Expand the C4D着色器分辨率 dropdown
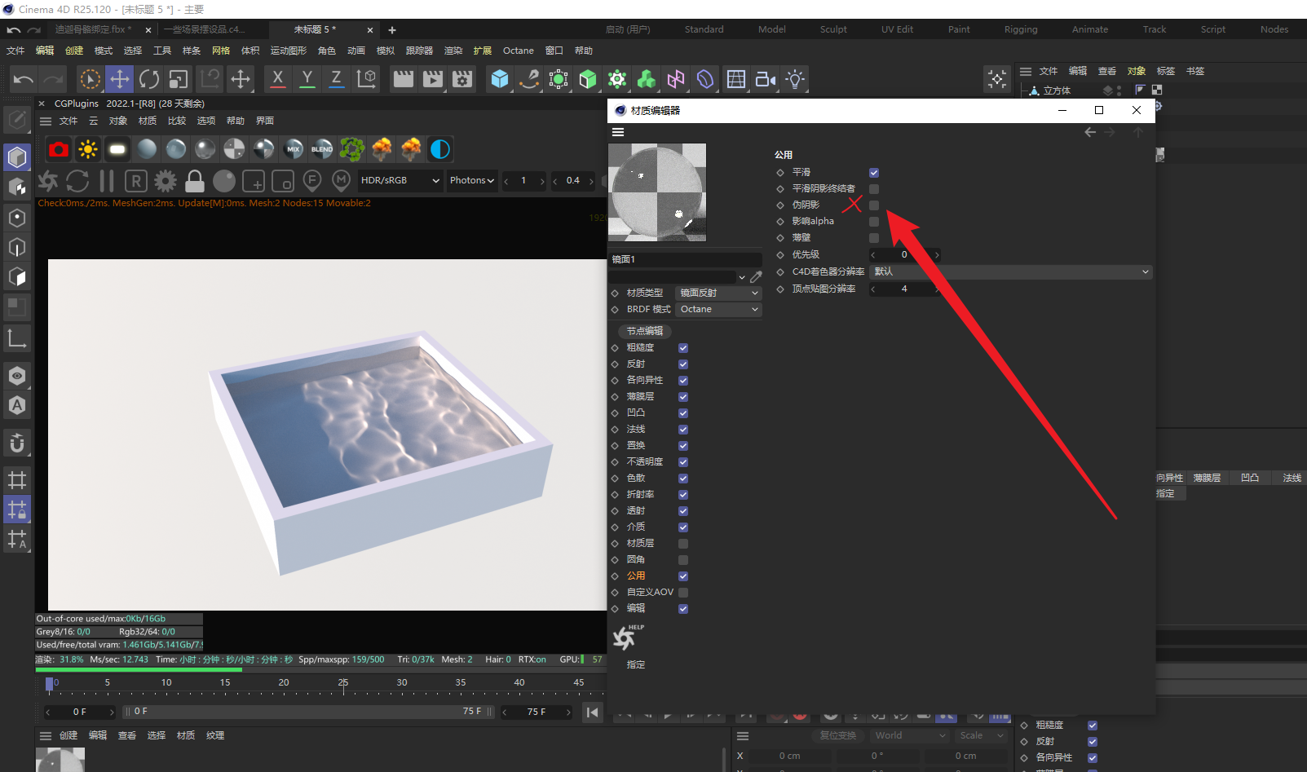The height and width of the screenshot is (772, 1307). tap(1010, 271)
